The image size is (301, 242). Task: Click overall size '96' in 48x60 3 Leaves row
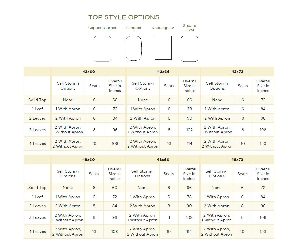click(115, 218)
